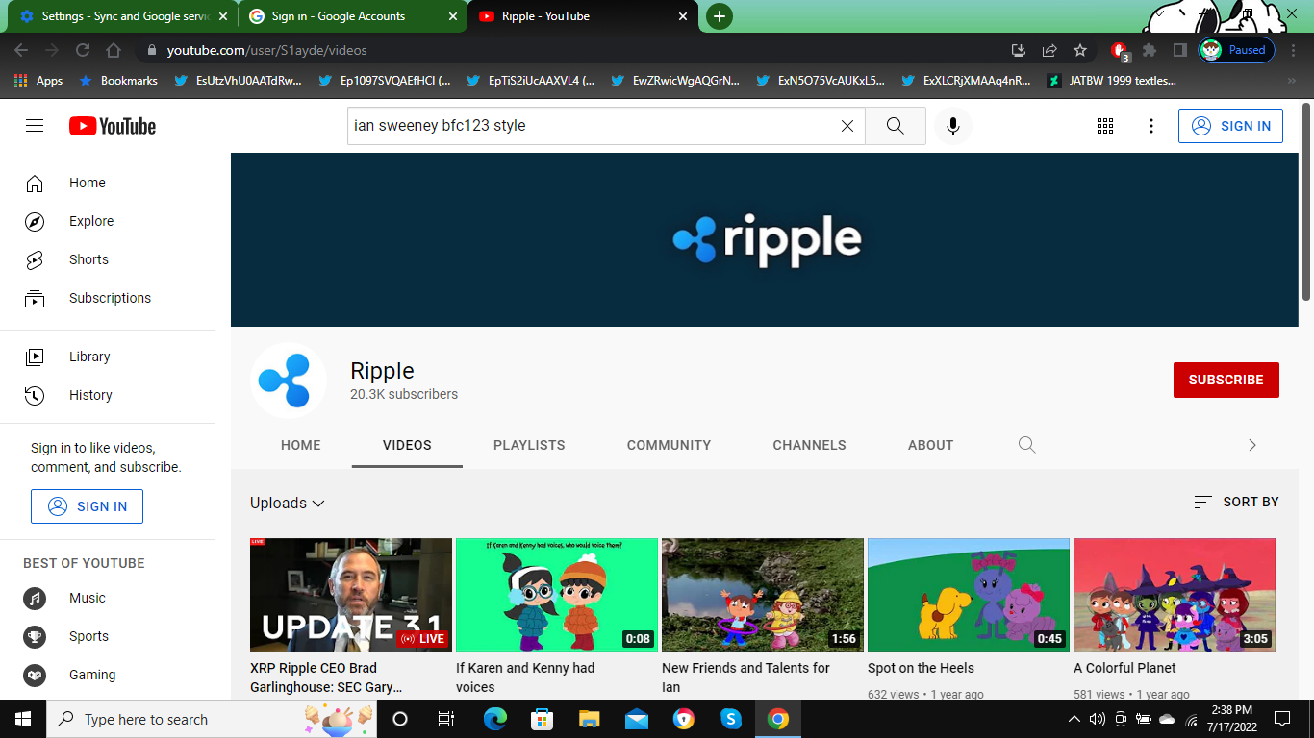Open Skype from the taskbar
Image resolution: width=1314 pixels, height=738 pixels.
[731, 719]
